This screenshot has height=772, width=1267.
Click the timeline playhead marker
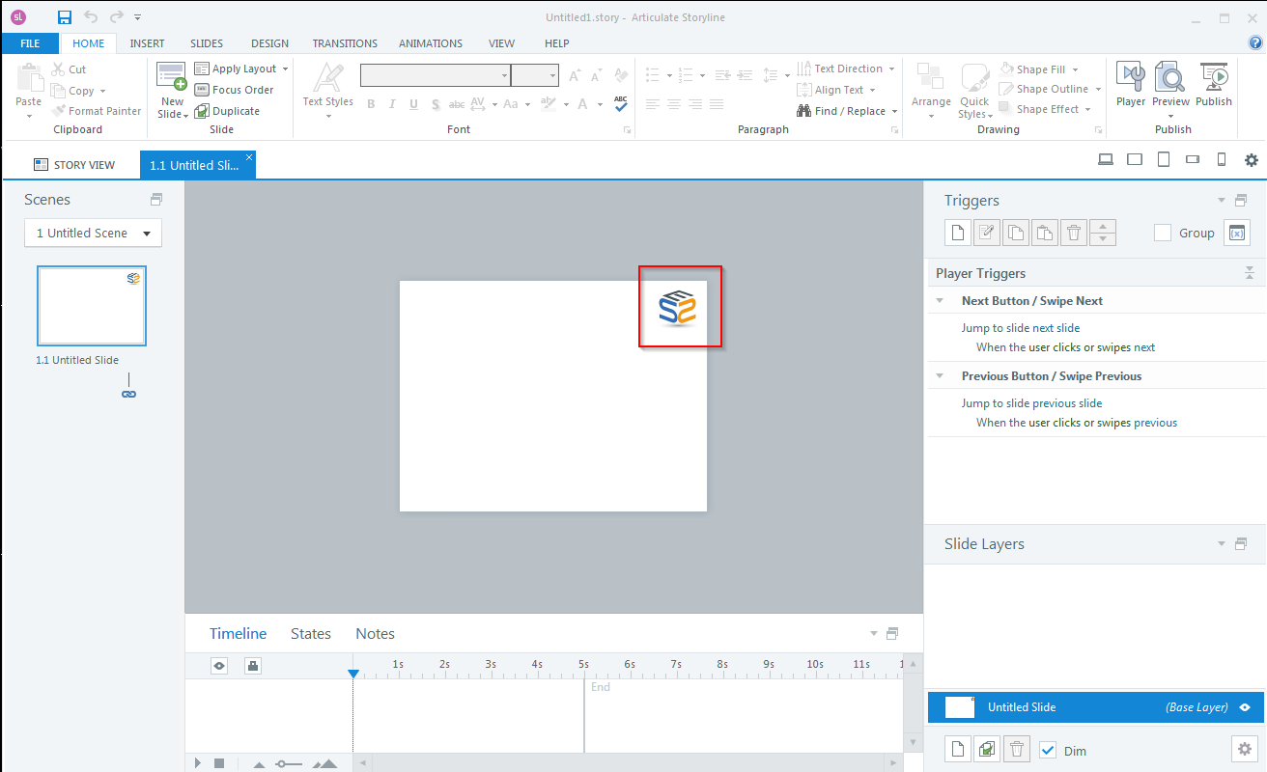click(x=353, y=673)
